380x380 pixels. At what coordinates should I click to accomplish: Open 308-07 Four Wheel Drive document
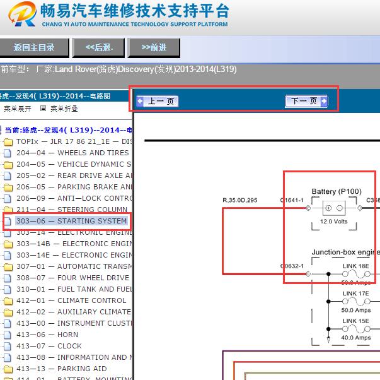72,278
